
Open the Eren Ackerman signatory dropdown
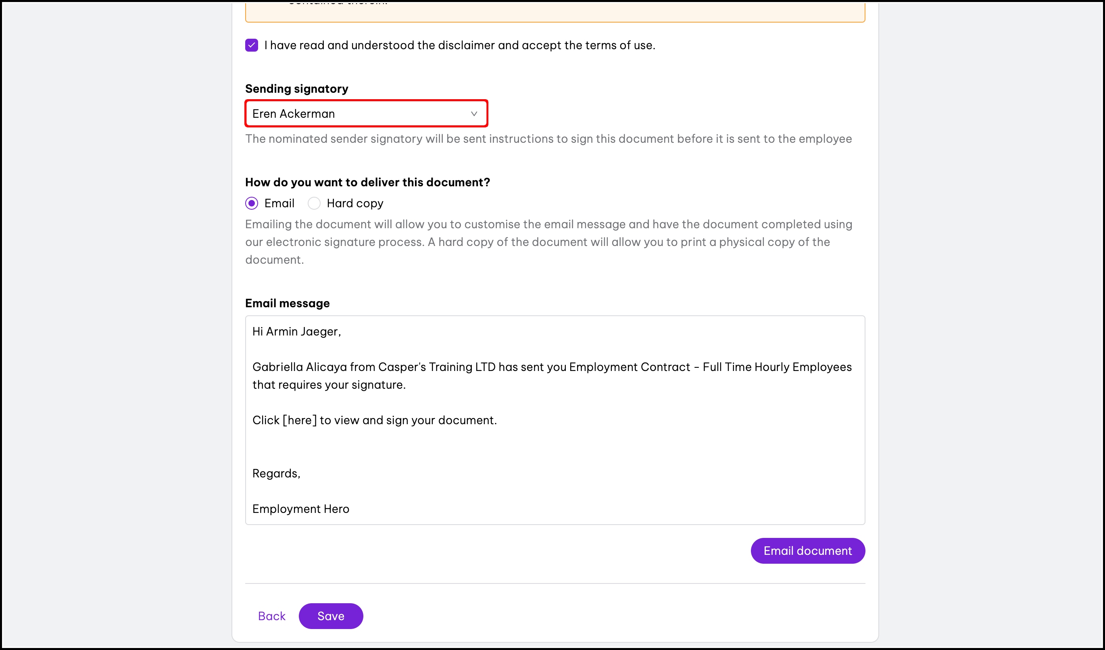(x=365, y=114)
